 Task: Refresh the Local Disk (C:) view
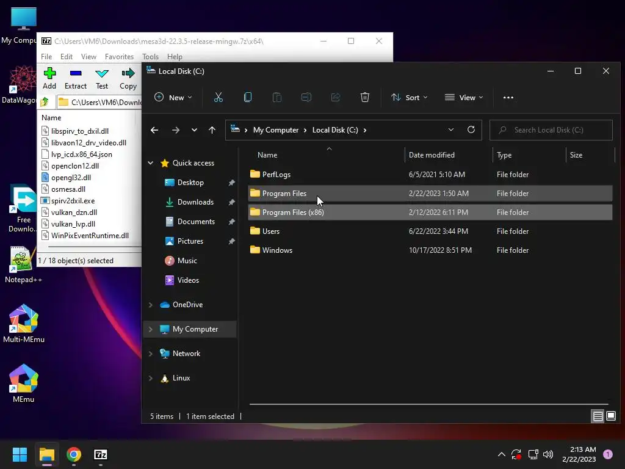pos(471,129)
